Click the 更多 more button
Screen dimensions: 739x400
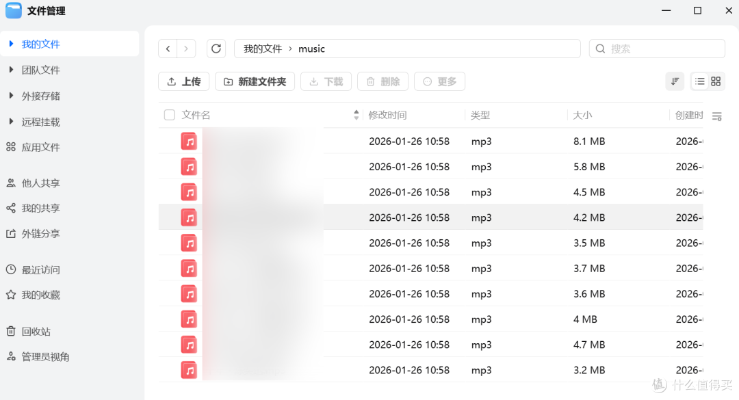(x=440, y=81)
